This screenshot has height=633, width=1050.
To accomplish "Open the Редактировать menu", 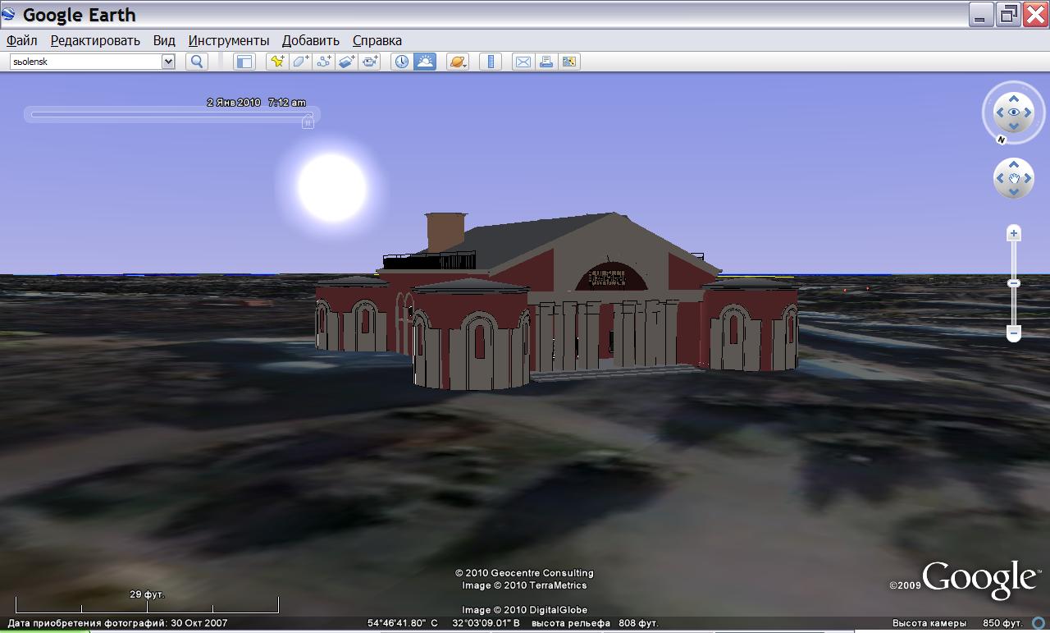I will point(95,40).
